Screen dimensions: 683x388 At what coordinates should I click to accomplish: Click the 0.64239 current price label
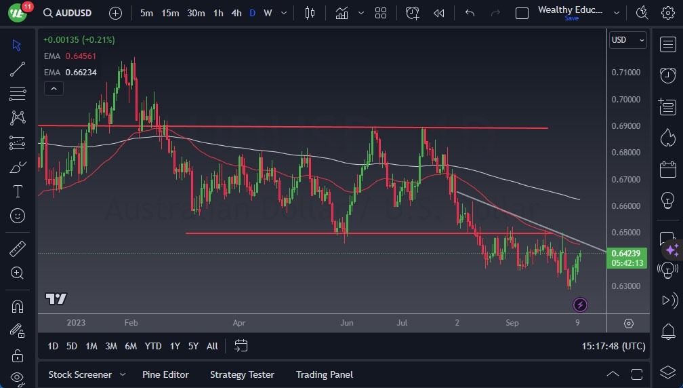point(627,253)
